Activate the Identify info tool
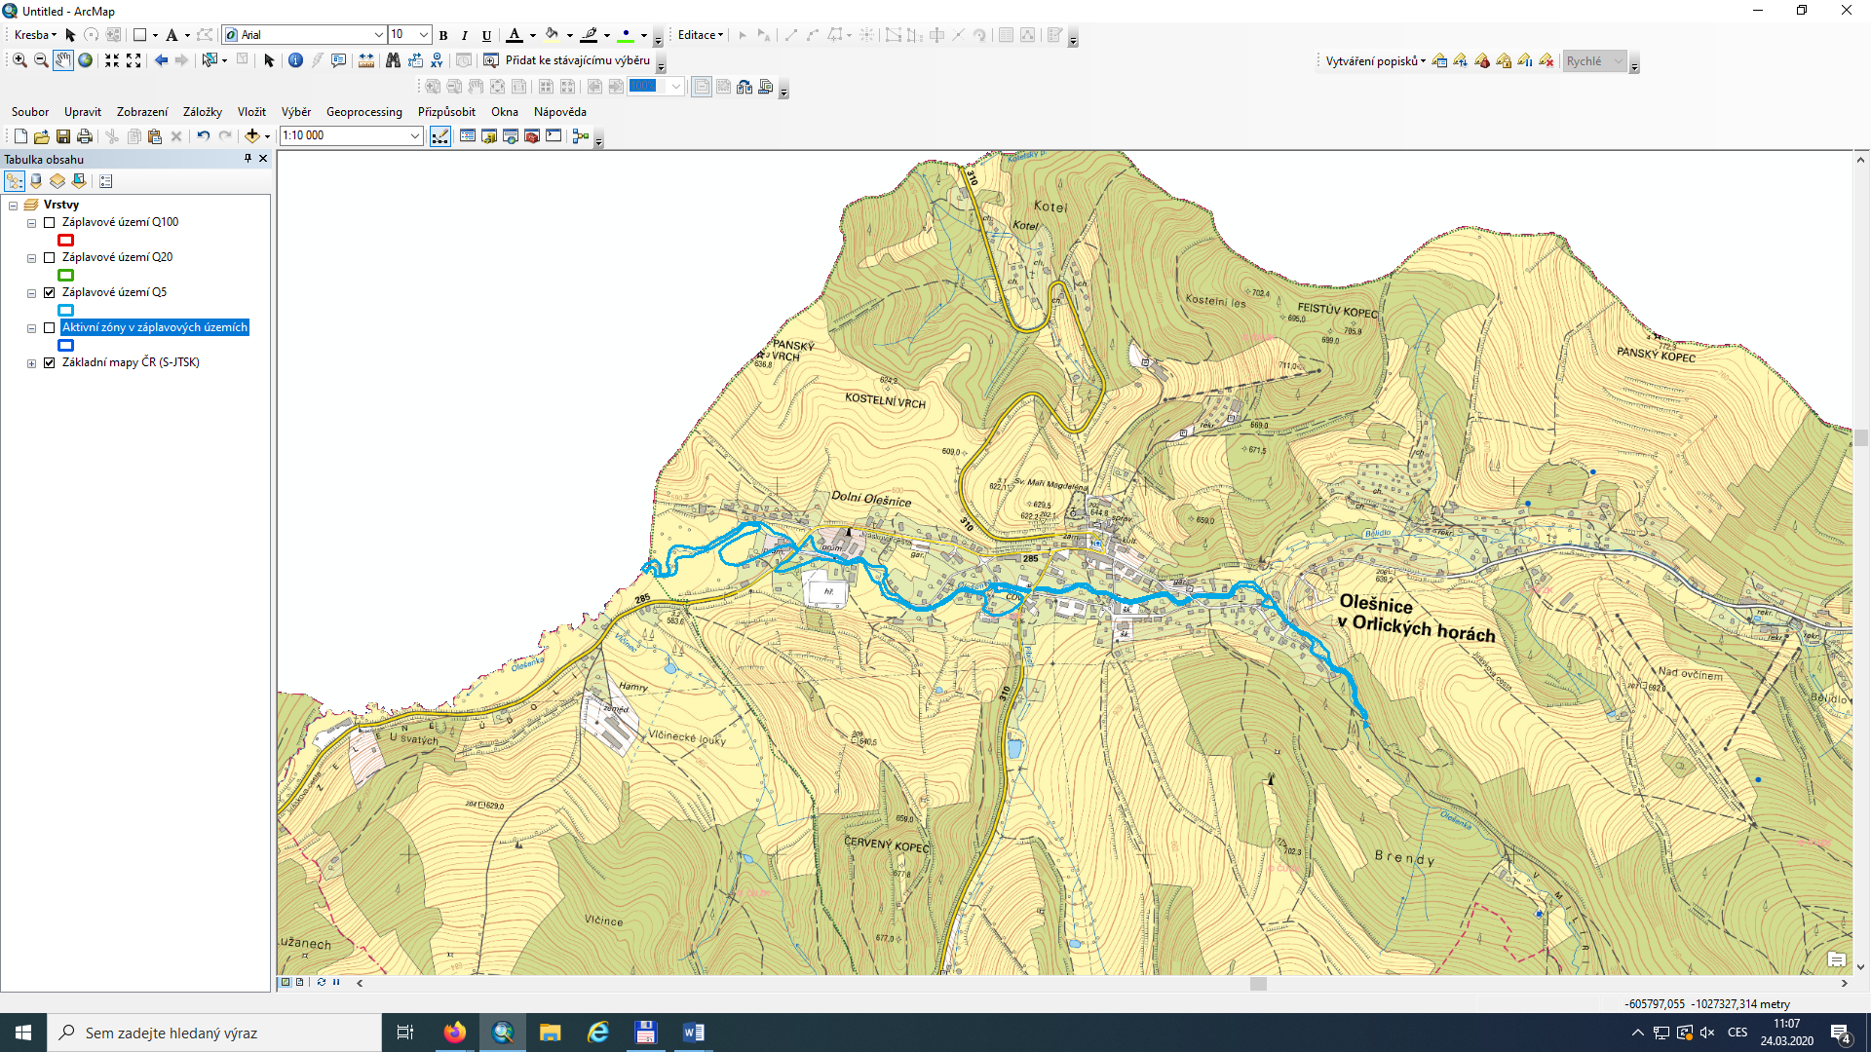Image resolution: width=1871 pixels, height=1052 pixels. [295, 60]
